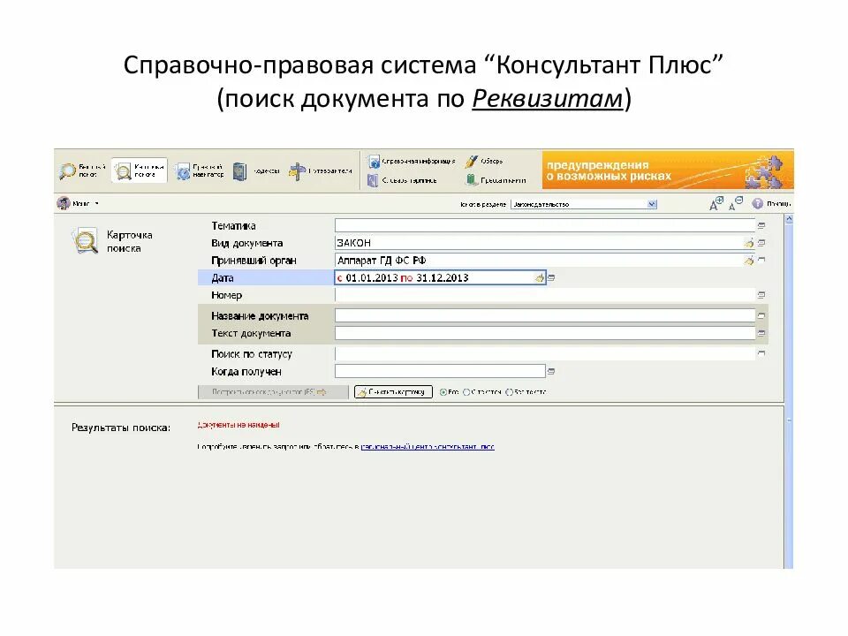Open региональный центр КонсультантПлюс link
The width and height of the screenshot is (848, 636).
click(428, 447)
